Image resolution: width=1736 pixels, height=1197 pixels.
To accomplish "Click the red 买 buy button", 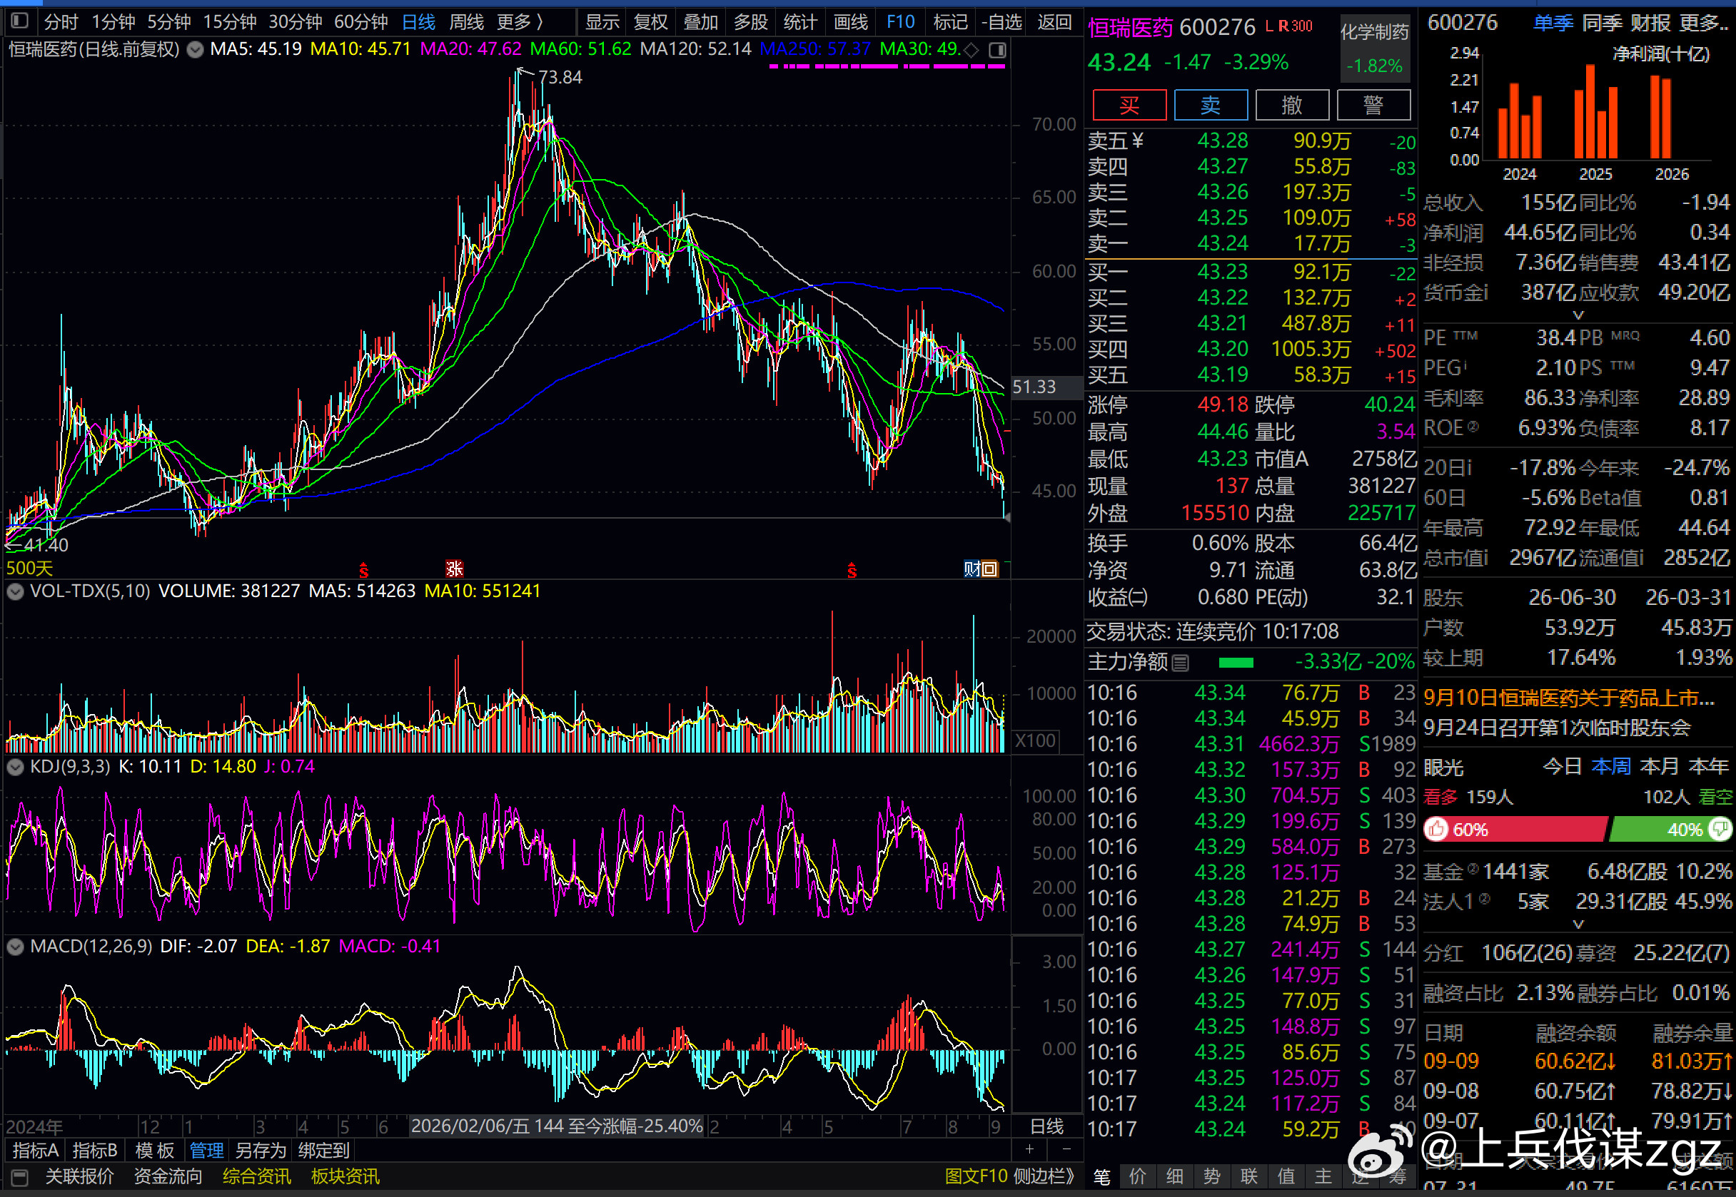I will 1129,105.
